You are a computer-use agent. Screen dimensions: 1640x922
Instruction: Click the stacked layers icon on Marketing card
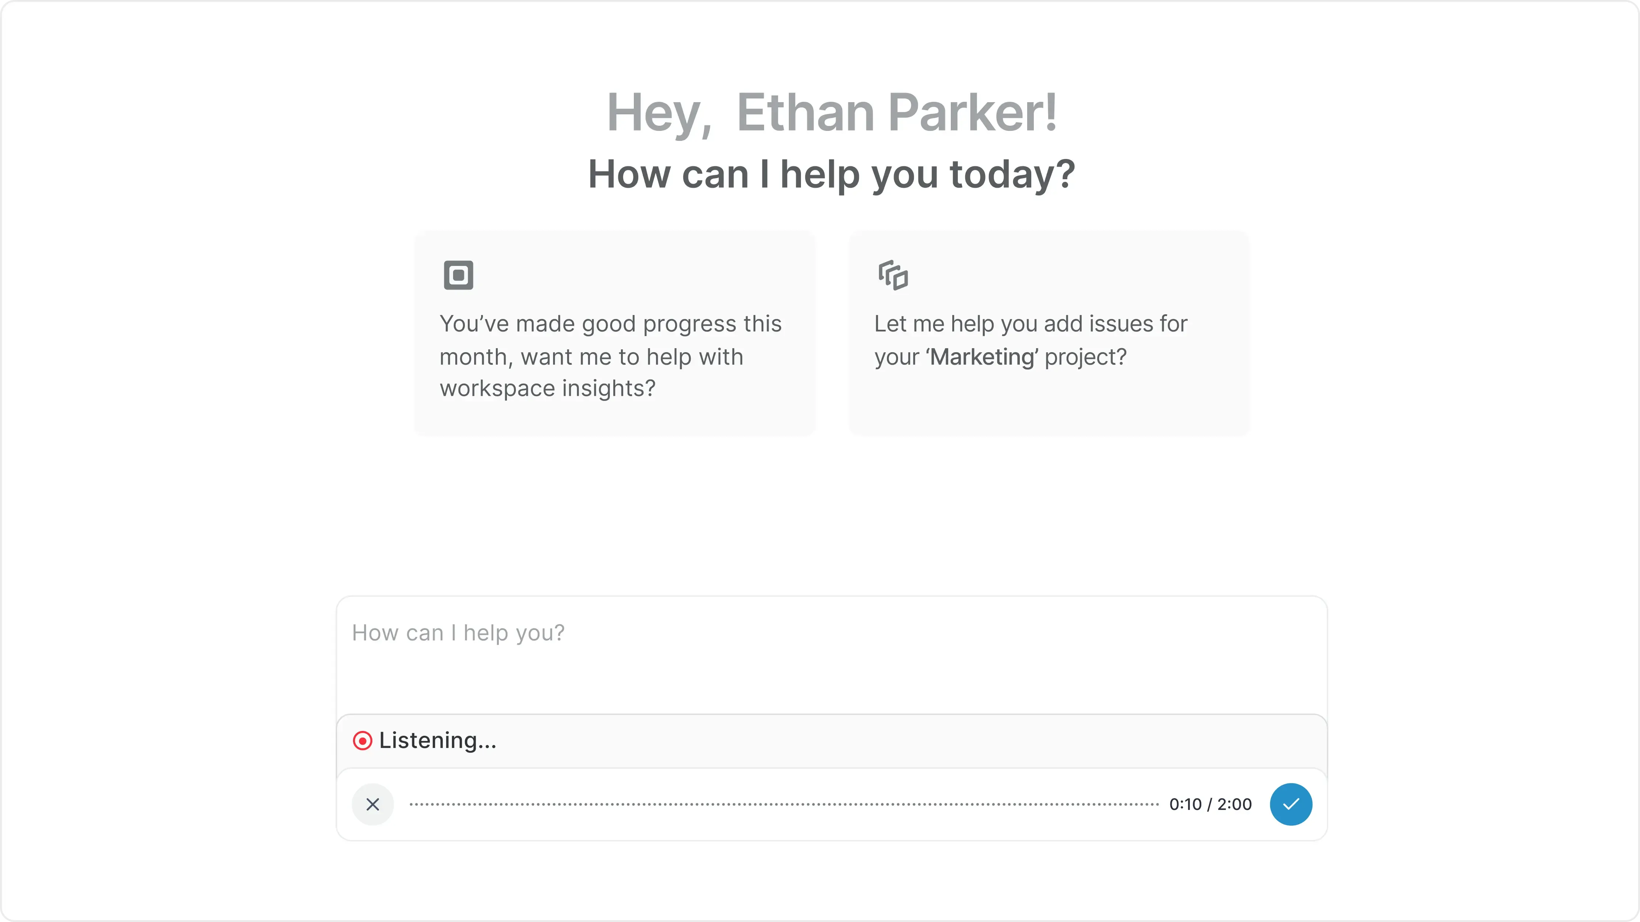pyautogui.click(x=893, y=275)
